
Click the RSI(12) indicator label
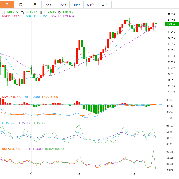coord(33,149)
